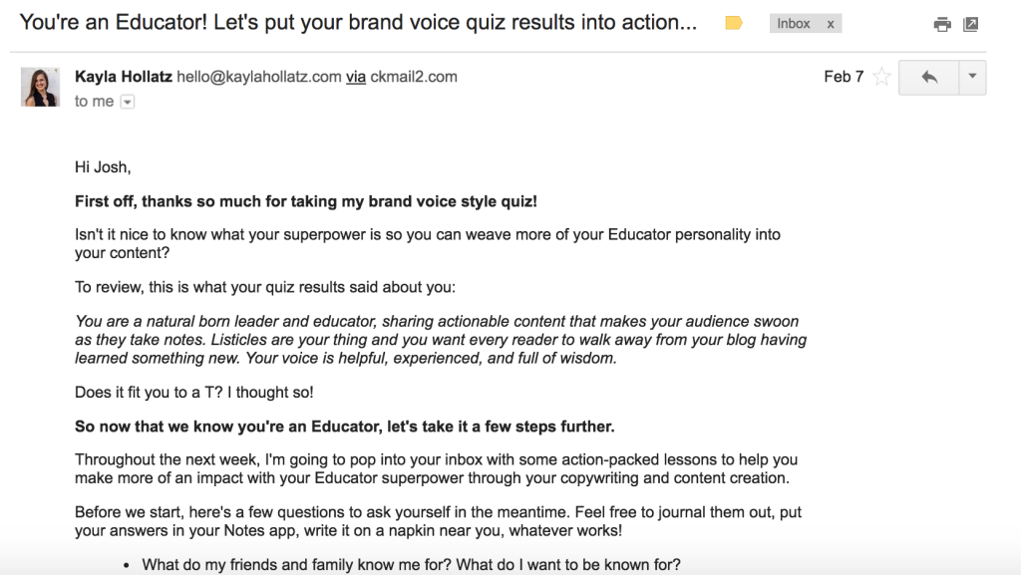The image size is (1021, 575).
Task: Click the Inbox label tag
Action: (793, 23)
